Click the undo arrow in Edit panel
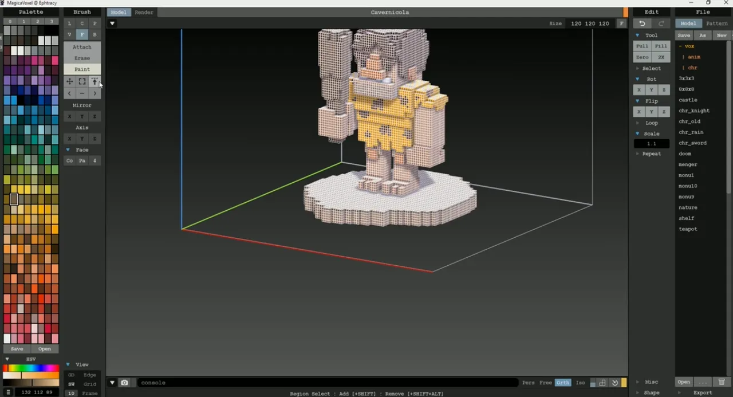The height and width of the screenshot is (397, 733). 642,23
